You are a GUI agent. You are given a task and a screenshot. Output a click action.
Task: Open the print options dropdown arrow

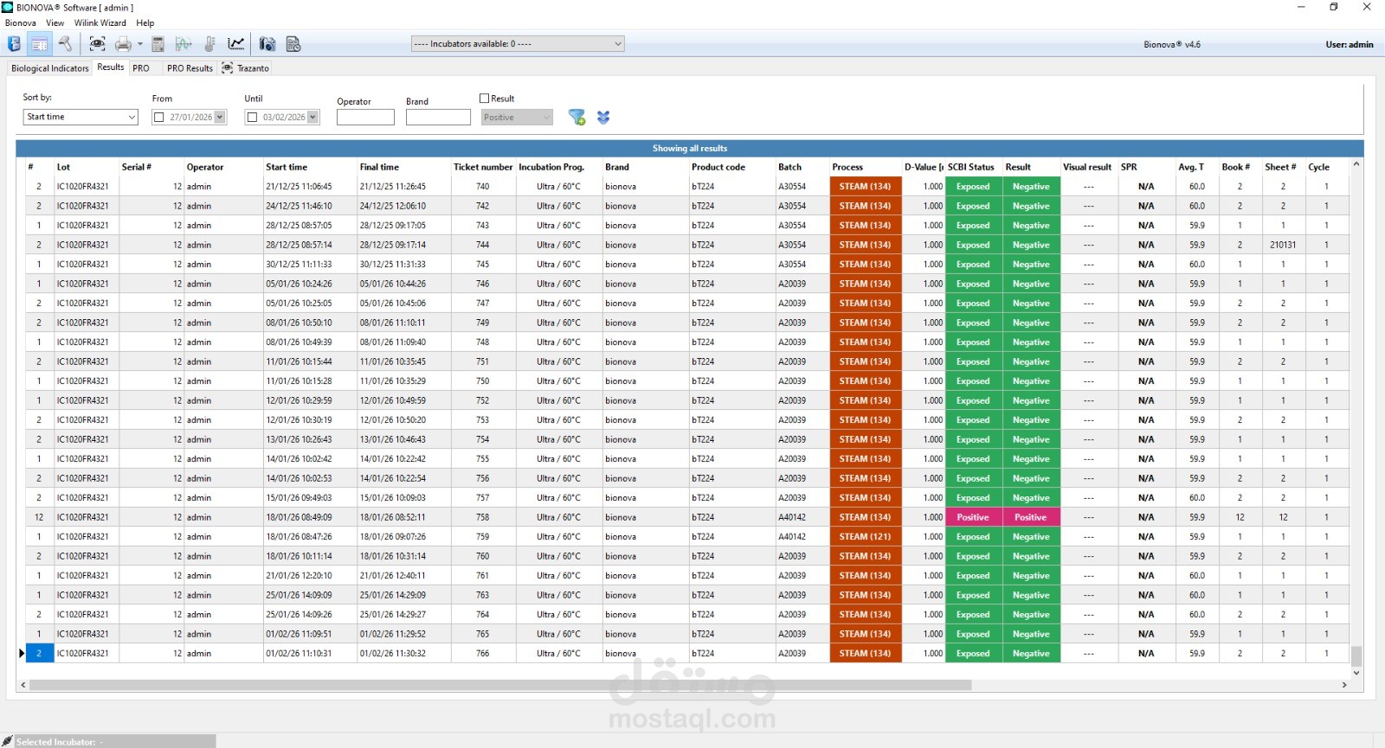point(139,44)
